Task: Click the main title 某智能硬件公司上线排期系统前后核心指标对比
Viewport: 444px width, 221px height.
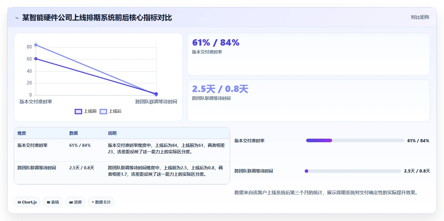Action: [x=97, y=17]
